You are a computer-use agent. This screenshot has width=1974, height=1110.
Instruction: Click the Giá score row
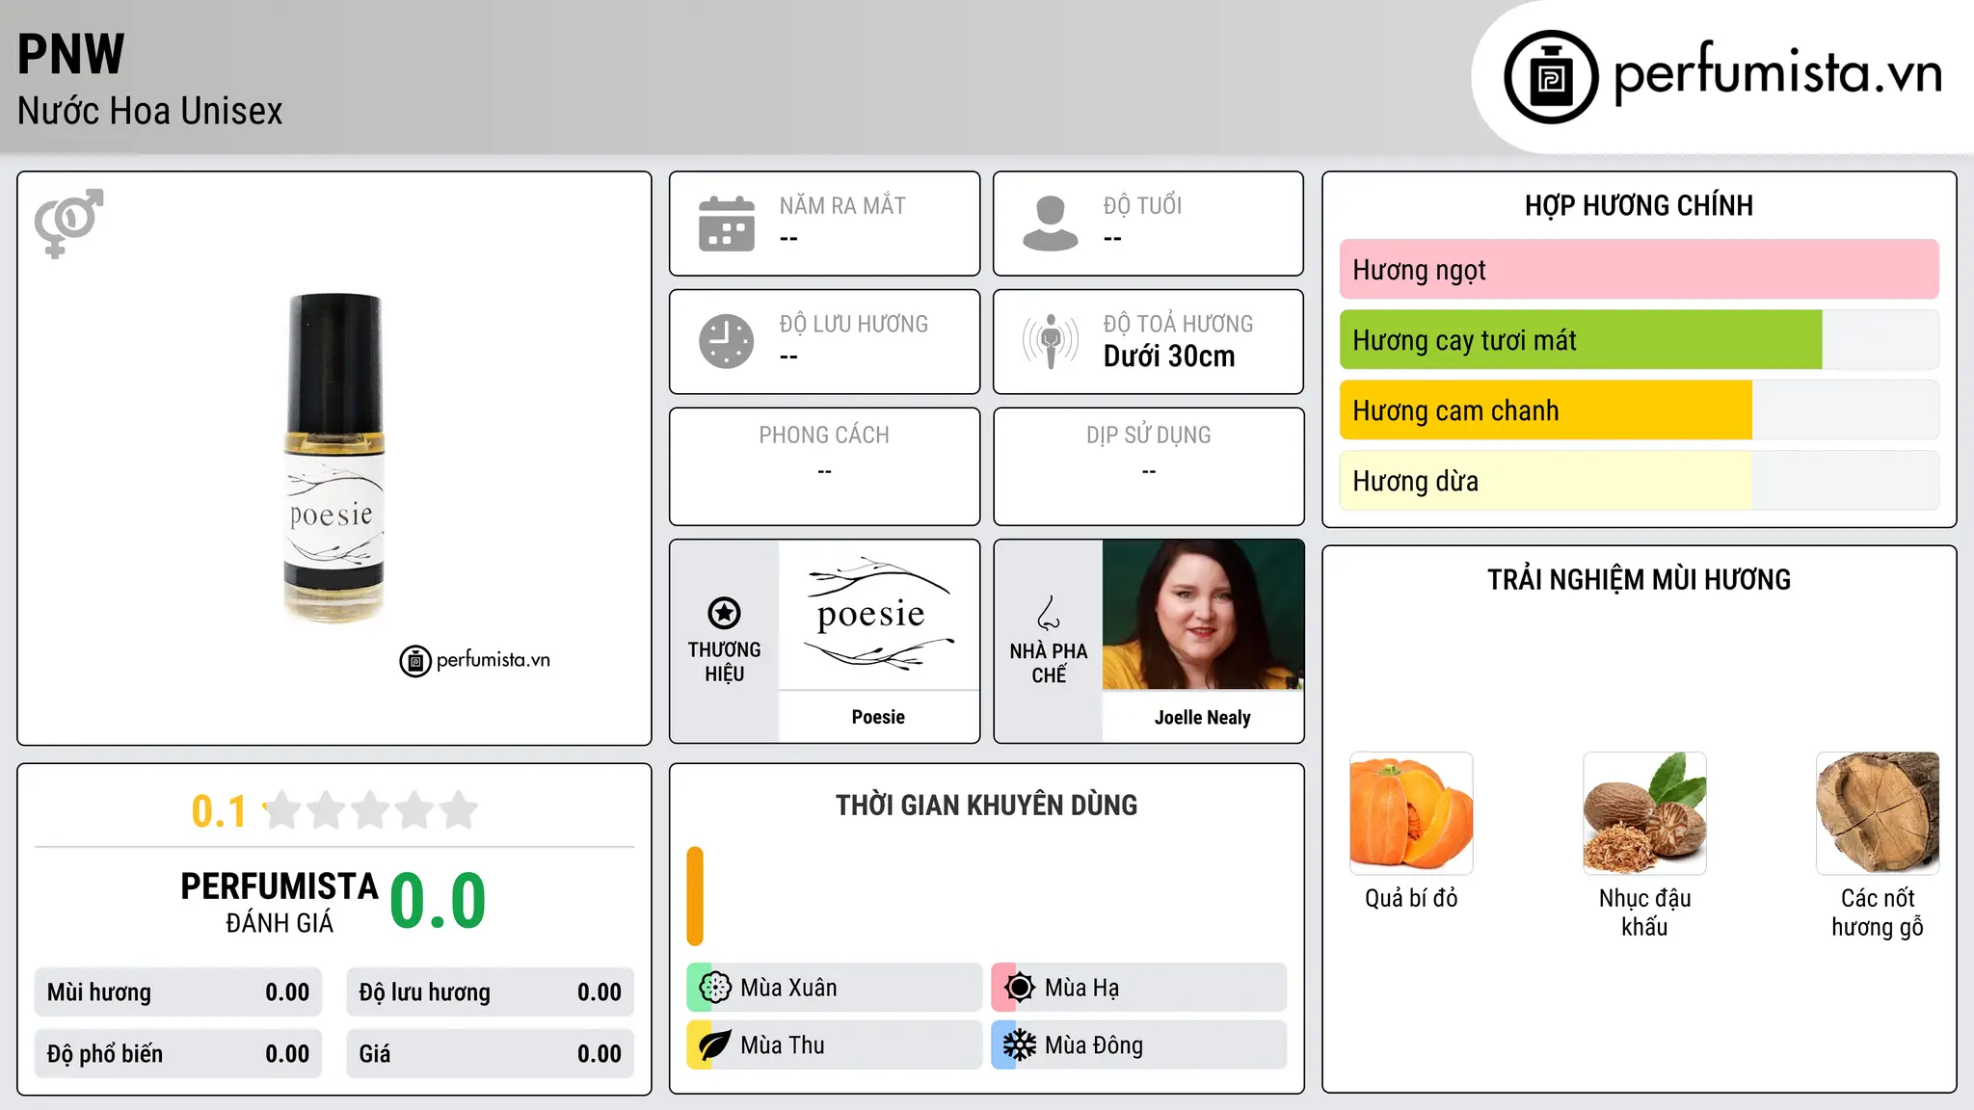490,1054
